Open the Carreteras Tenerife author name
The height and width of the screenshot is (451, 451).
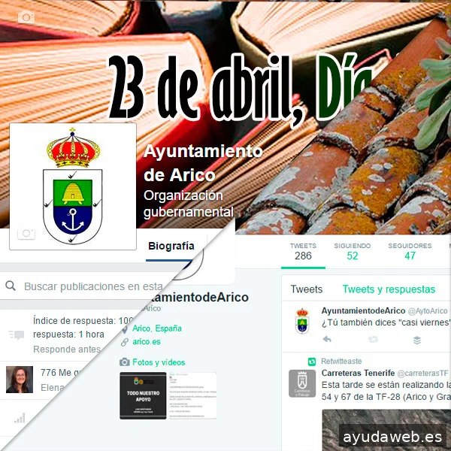(358, 373)
